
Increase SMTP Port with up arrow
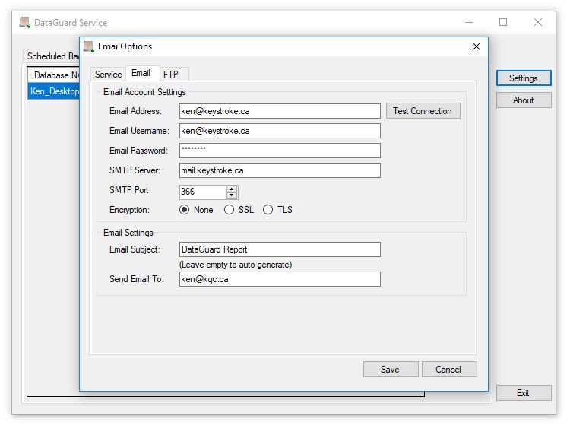pos(232,189)
